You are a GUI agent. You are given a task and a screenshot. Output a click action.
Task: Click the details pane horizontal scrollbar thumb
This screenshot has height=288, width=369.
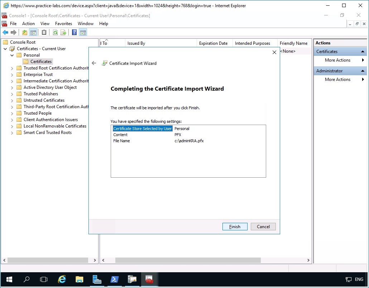pyautogui.click(x=188, y=260)
